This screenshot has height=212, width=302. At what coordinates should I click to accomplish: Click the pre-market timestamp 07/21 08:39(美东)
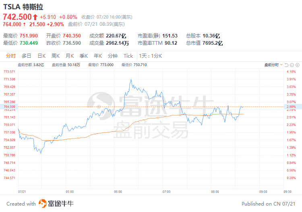coord(105,24)
